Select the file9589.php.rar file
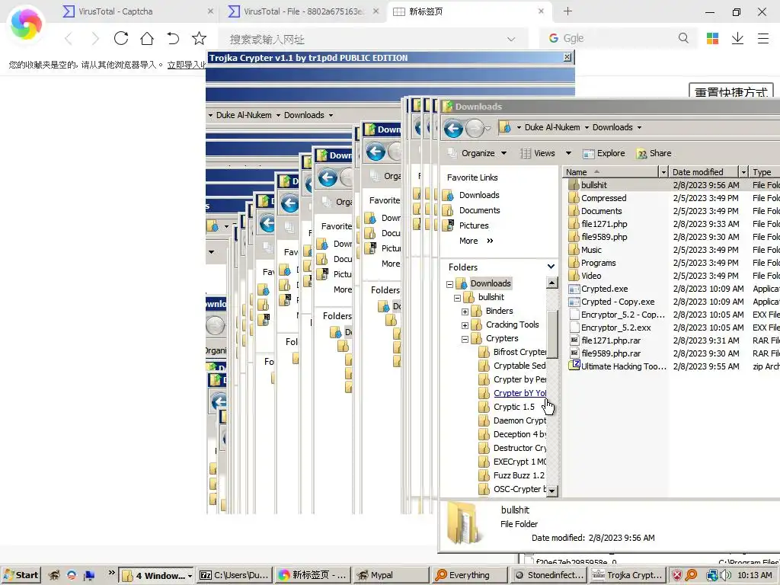Screen dimensions: 780x585 coord(611,353)
